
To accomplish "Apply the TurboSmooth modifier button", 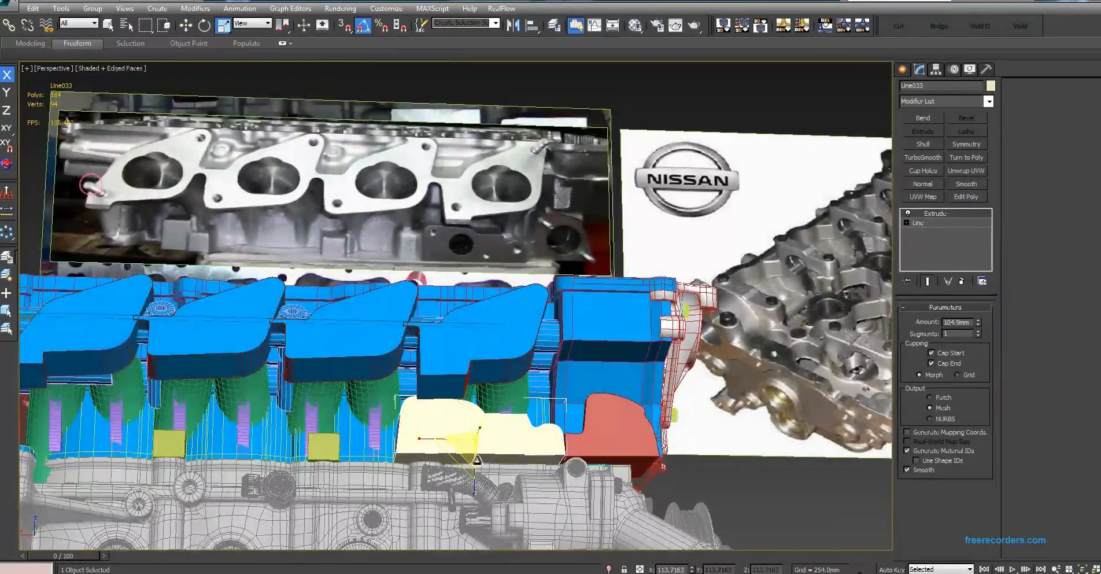I will 923,157.
